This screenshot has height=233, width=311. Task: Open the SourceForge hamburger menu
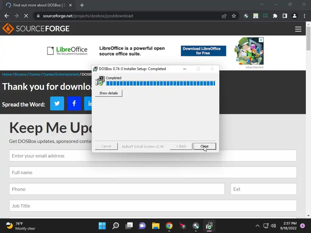coord(298,29)
